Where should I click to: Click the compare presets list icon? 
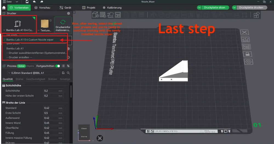coord(63,66)
